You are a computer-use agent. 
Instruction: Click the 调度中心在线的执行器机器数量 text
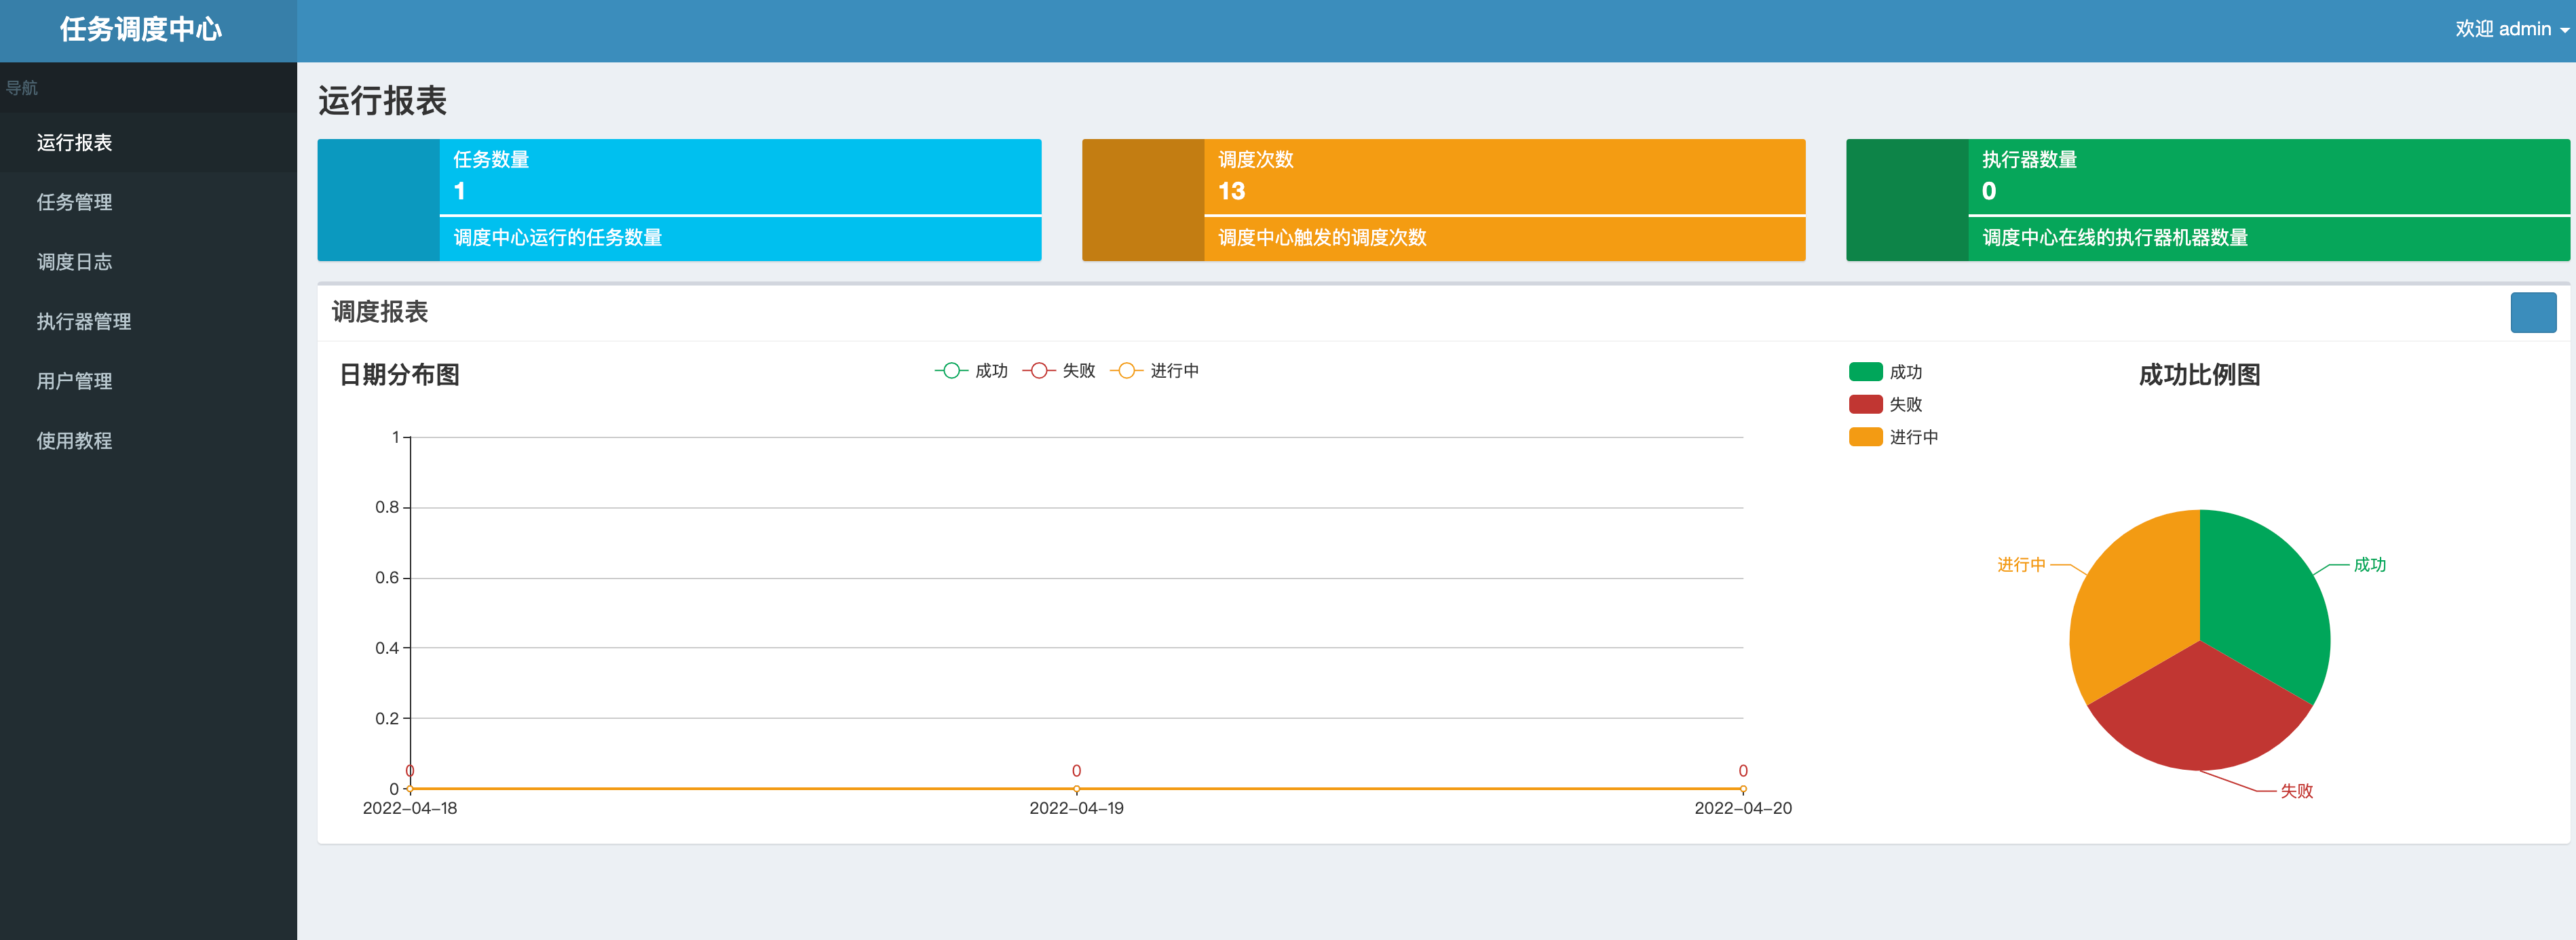pyautogui.click(x=2115, y=238)
